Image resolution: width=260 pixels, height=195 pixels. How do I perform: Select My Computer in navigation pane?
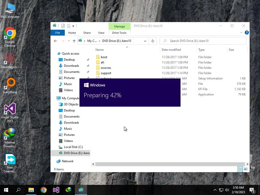71,98
